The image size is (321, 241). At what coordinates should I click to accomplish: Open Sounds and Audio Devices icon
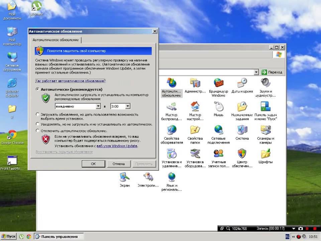click(265, 87)
